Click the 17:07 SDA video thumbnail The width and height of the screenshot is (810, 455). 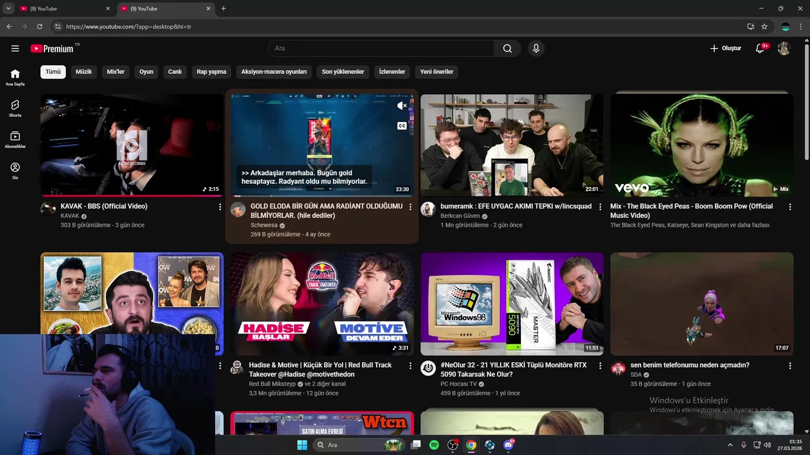702,304
